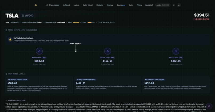
Task: Go to Pricing
Action: coord(139,5)
